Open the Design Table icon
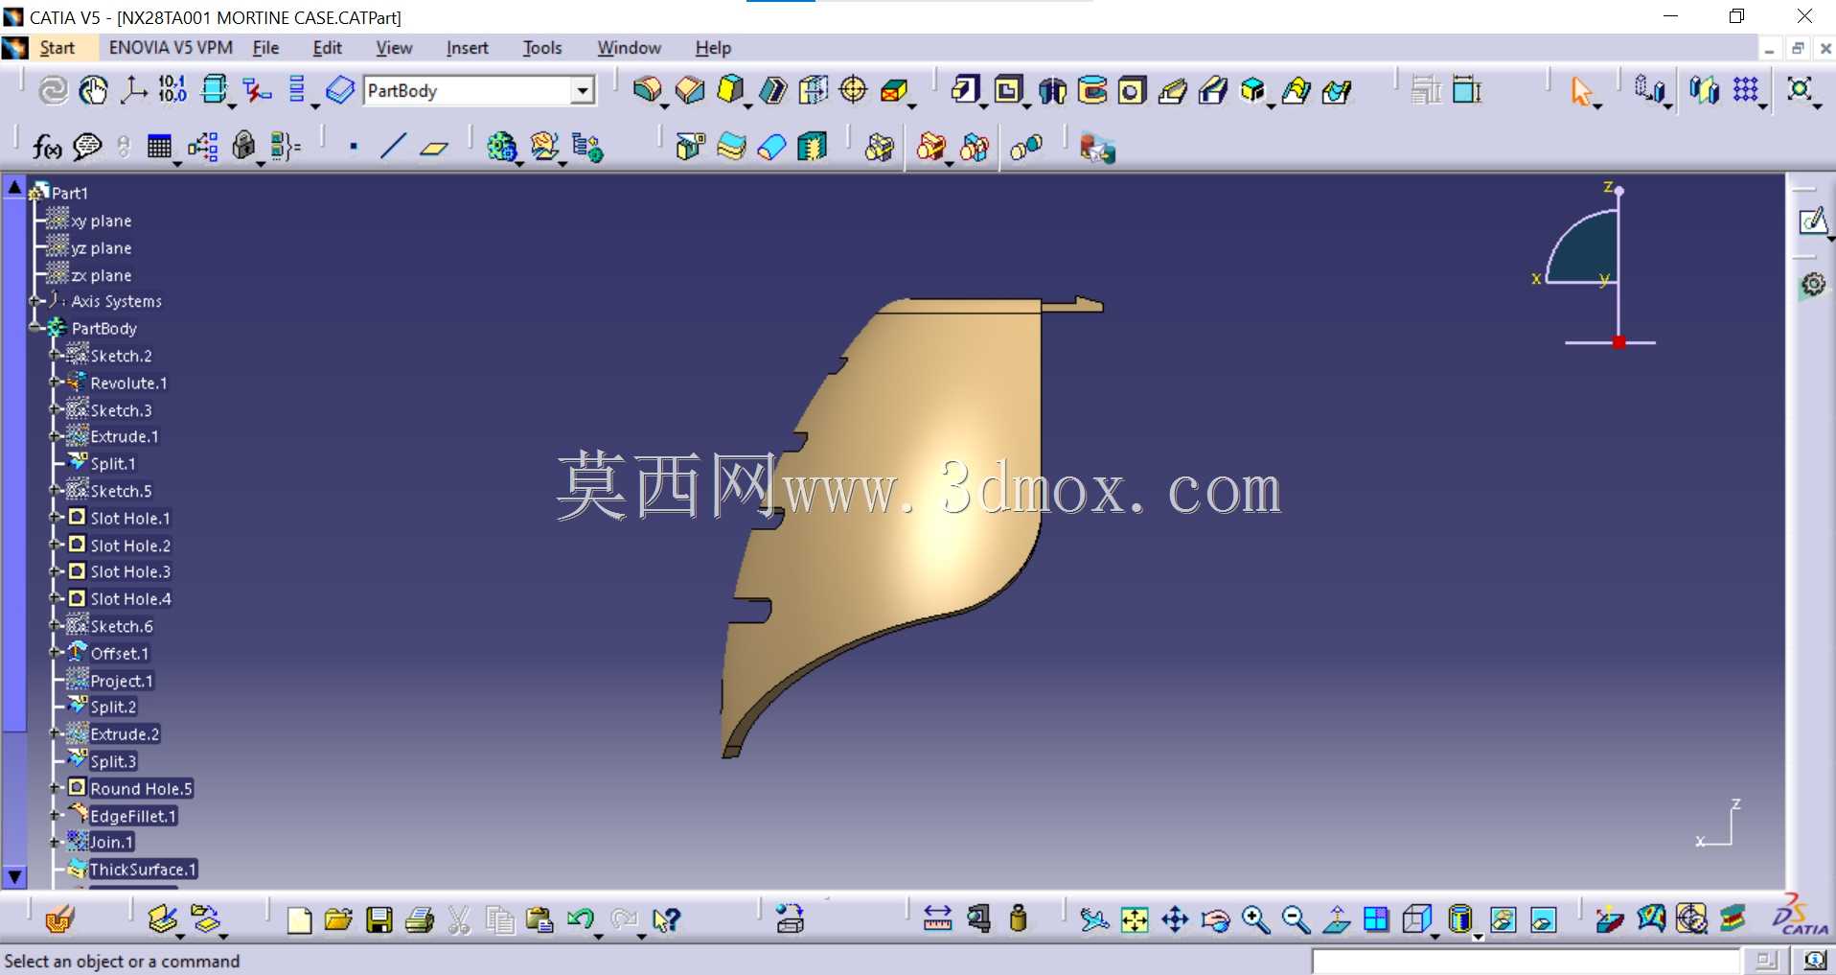1836x975 pixels. click(159, 147)
